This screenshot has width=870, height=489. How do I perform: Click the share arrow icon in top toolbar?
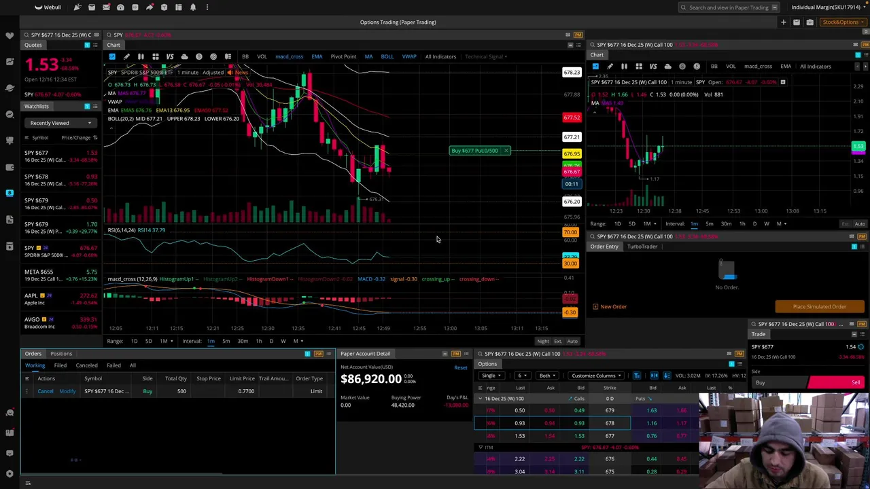[150, 7]
